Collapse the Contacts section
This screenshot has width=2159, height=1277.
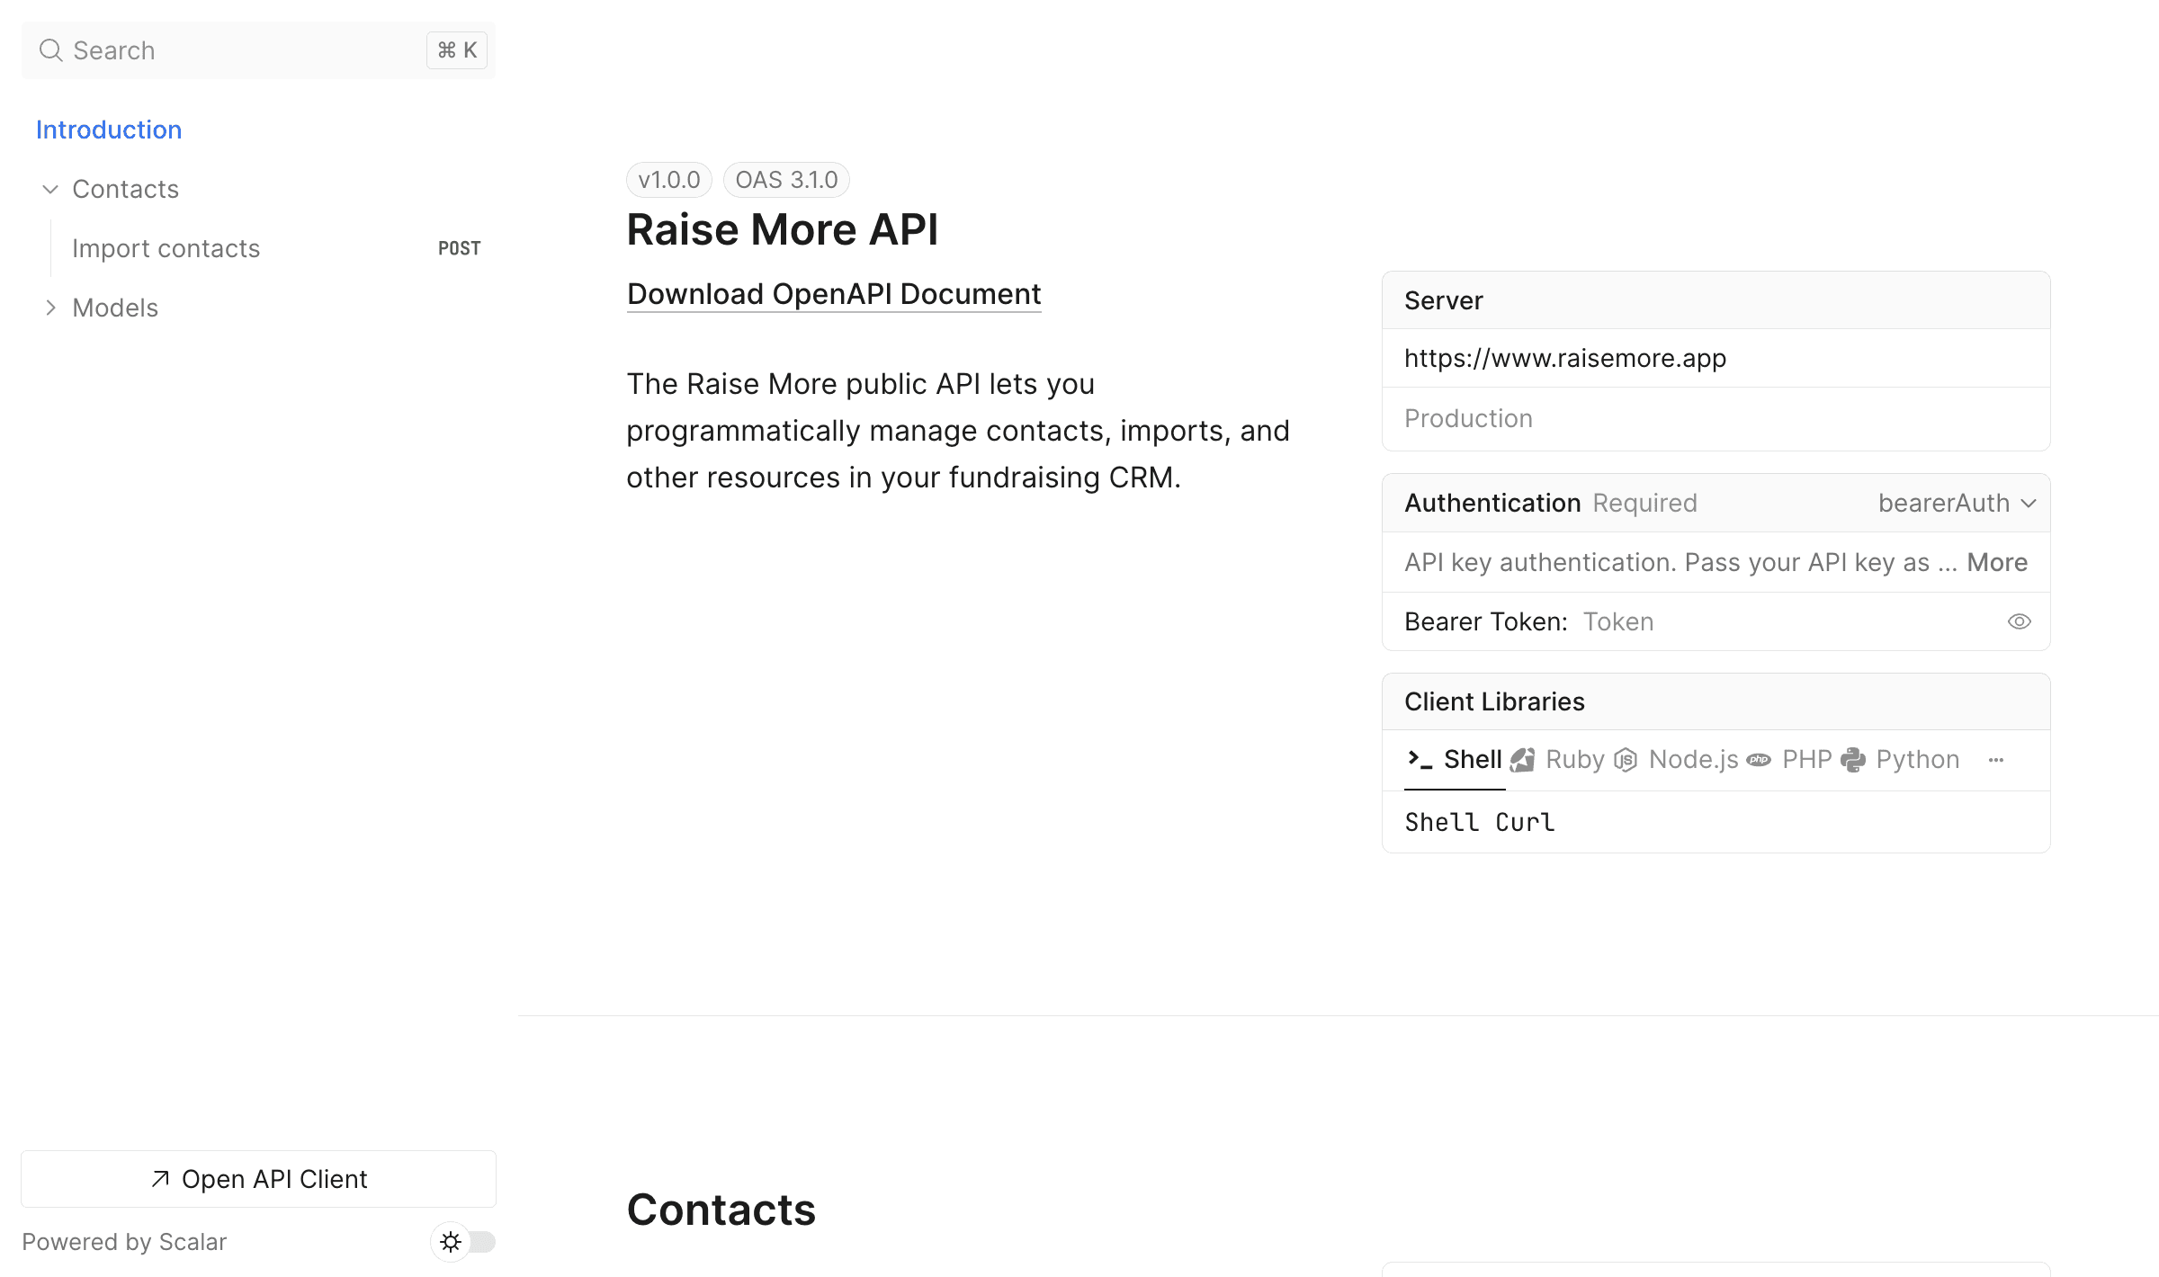tap(50, 189)
